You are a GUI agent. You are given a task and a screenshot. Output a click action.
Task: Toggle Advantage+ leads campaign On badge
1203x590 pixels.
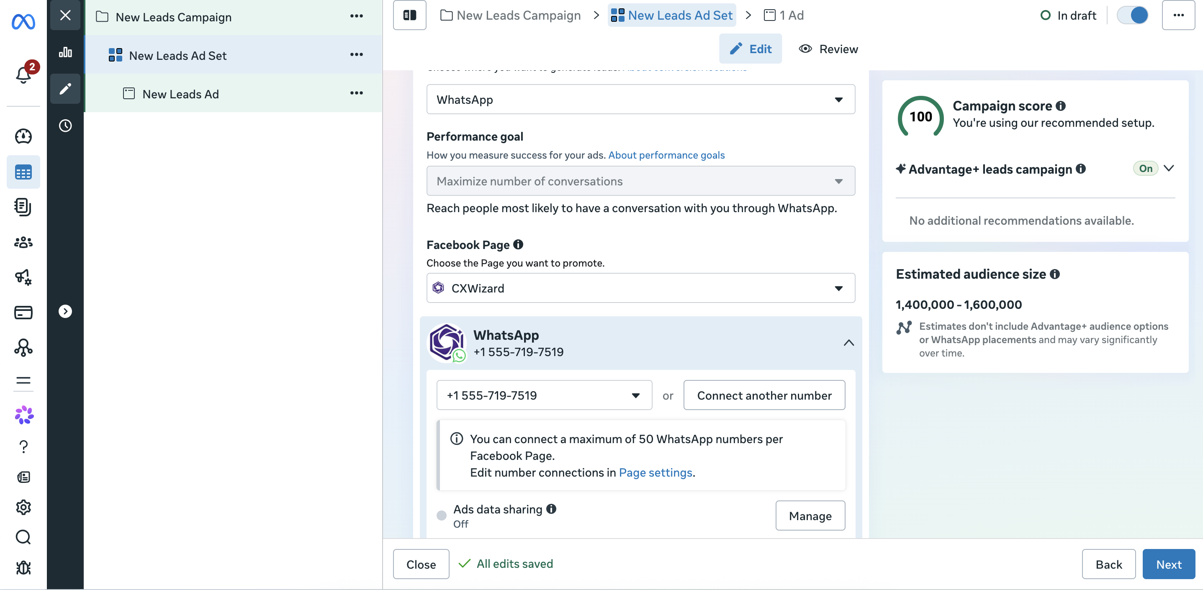pyautogui.click(x=1146, y=169)
